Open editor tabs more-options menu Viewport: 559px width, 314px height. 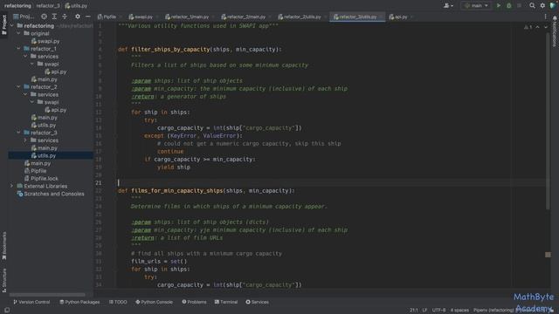tap(545, 17)
